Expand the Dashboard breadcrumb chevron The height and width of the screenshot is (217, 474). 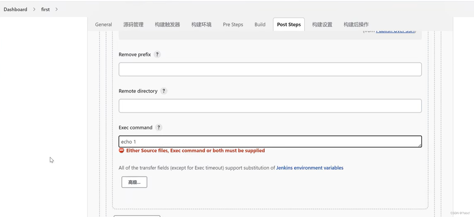34,9
